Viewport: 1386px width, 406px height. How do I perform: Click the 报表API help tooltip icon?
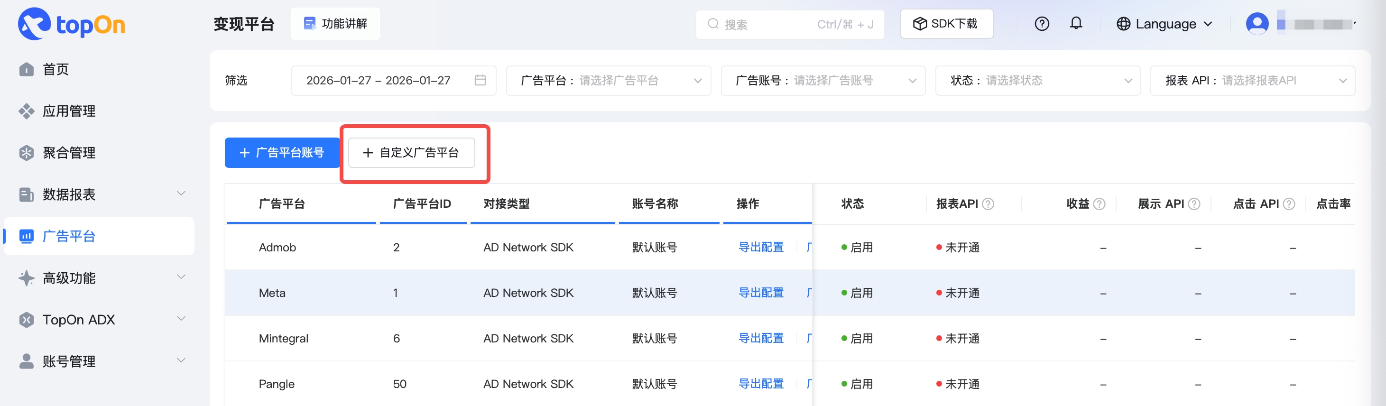[988, 204]
